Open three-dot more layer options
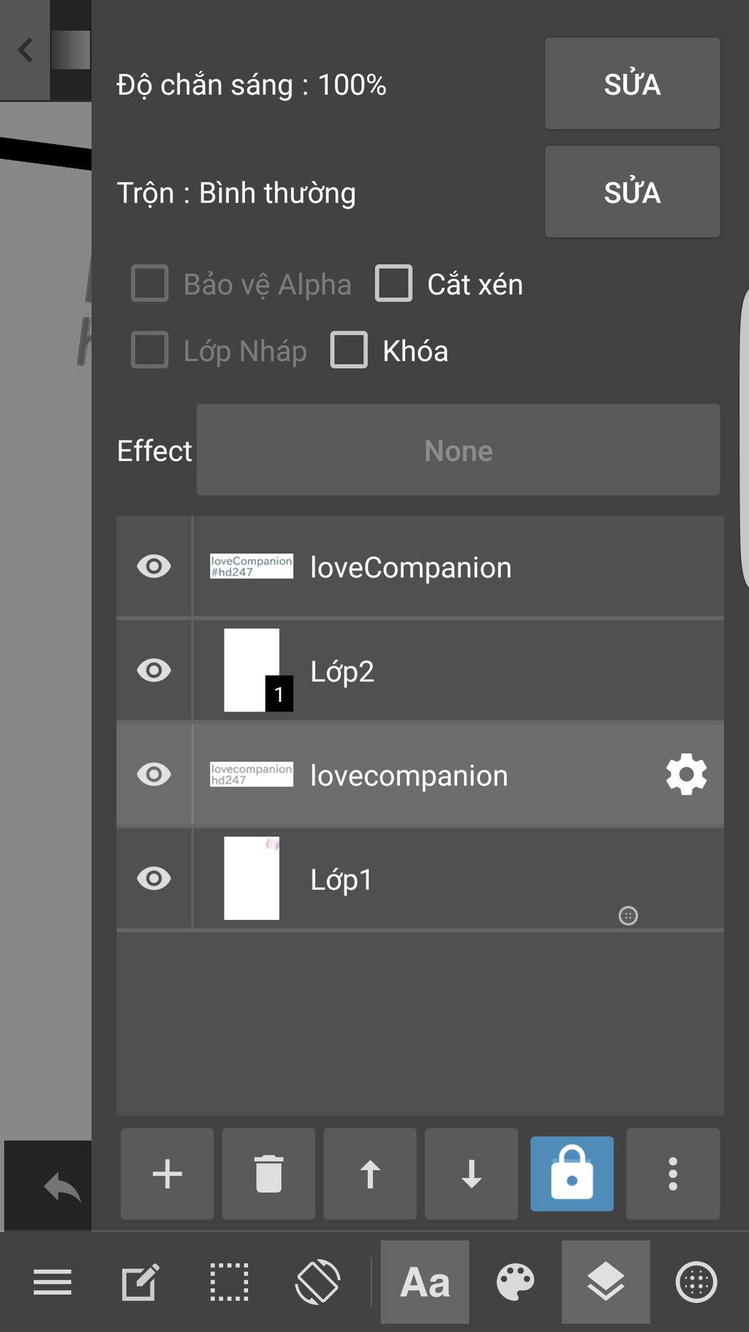This screenshot has width=749, height=1332. pos(673,1174)
